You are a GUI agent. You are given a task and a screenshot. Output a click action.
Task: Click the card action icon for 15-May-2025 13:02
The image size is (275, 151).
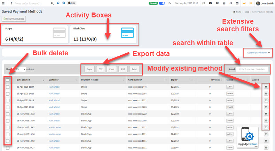tap(266, 141)
